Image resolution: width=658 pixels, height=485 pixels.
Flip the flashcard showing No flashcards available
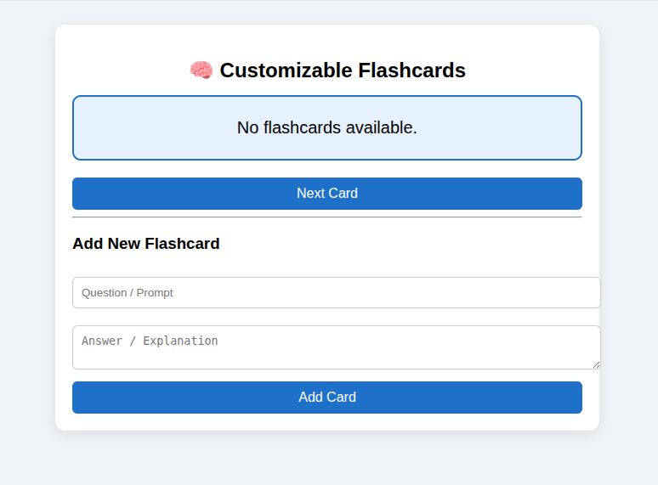pyautogui.click(x=327, y=127)
